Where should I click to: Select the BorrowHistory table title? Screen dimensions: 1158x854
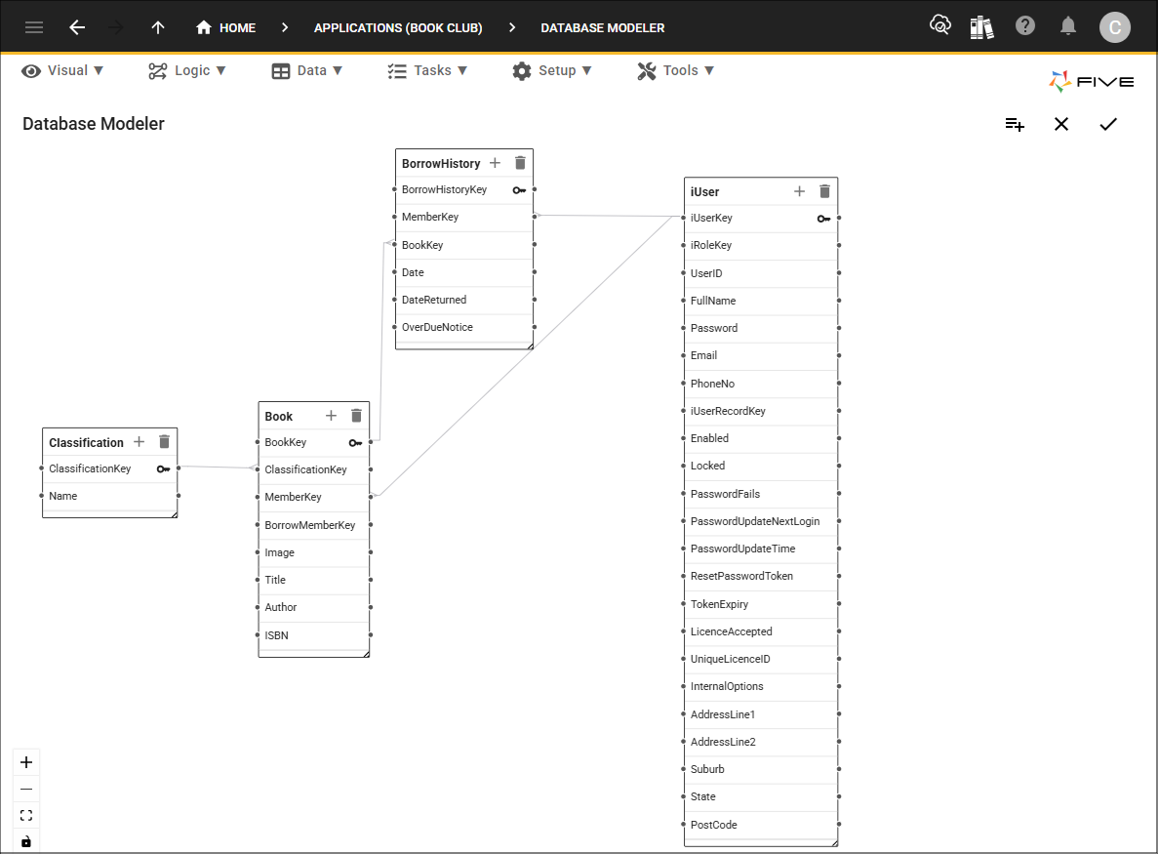(441, 163)
